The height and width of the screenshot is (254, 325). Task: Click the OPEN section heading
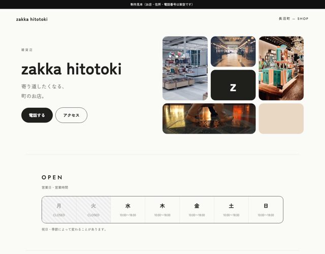tap(52, 177)
